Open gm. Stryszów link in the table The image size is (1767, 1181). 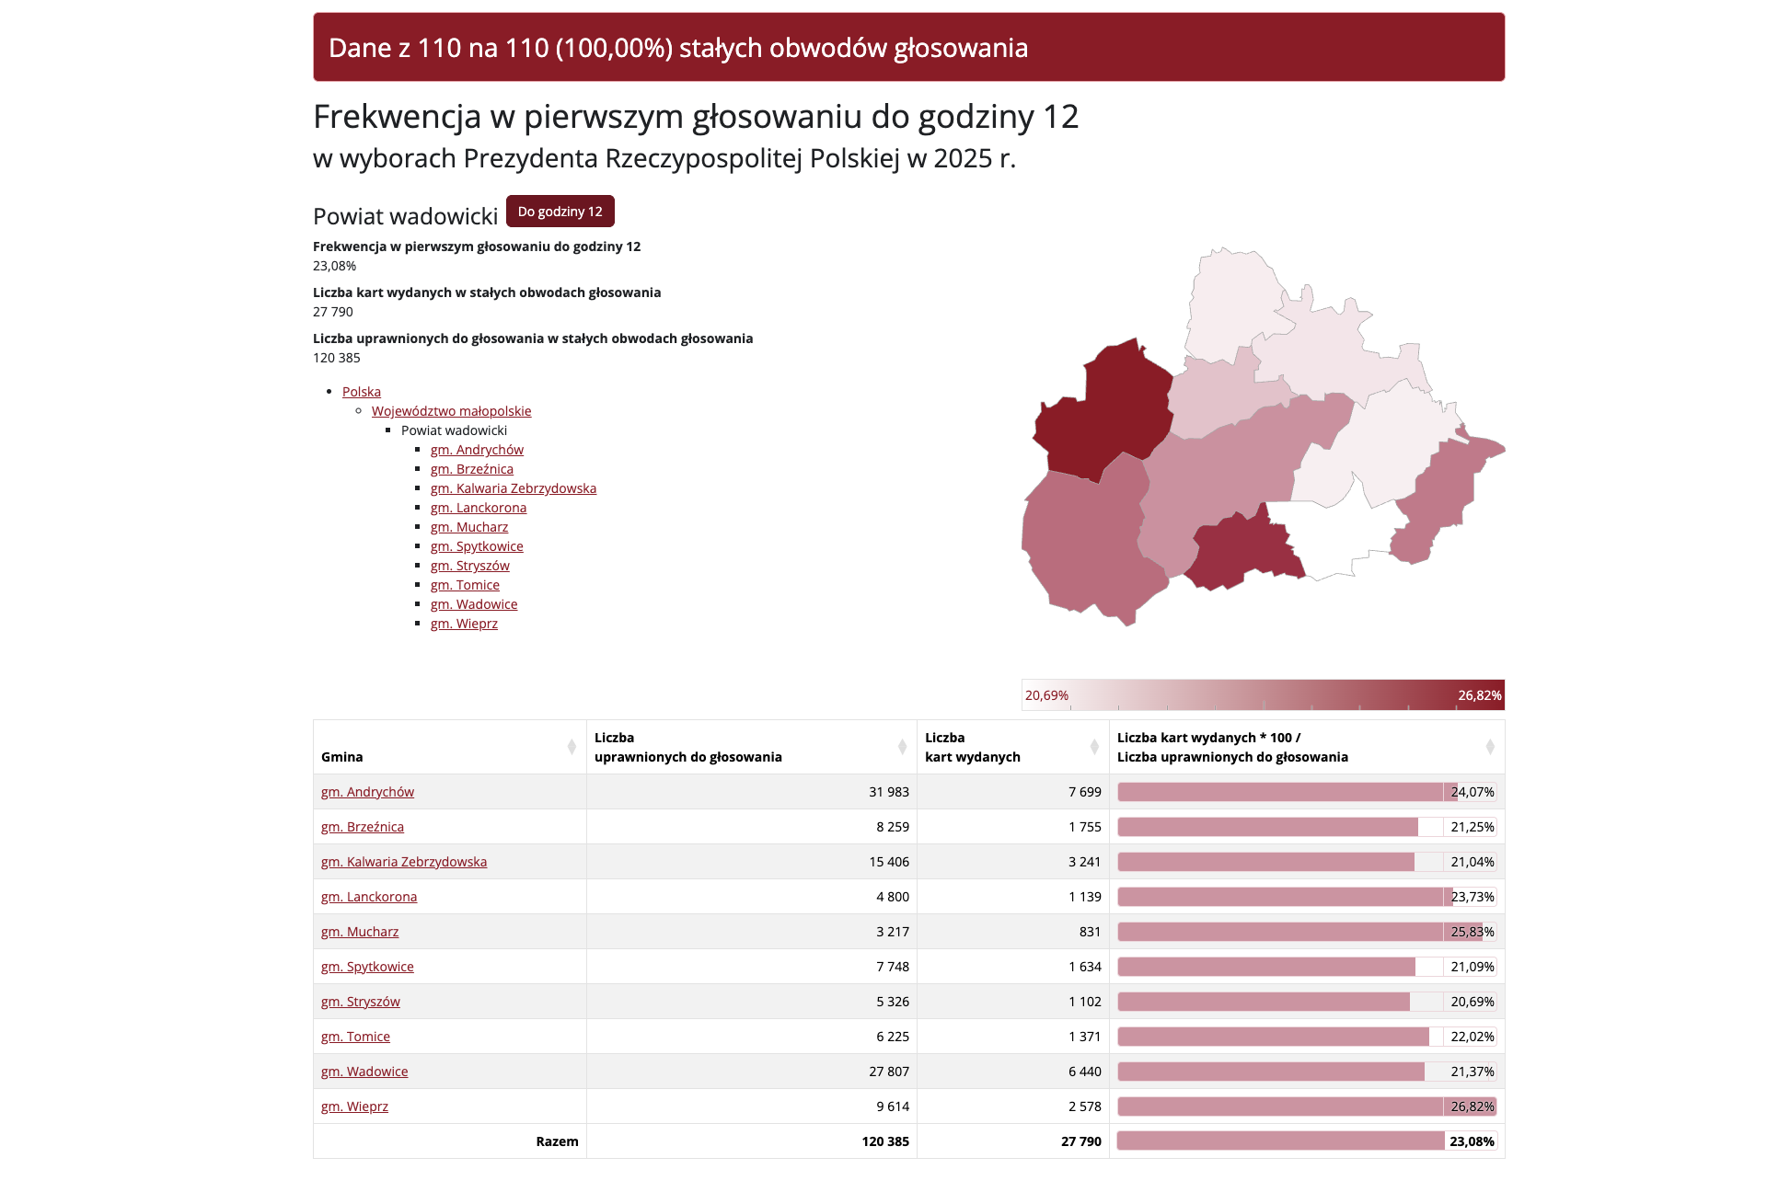[x=361, y=1002]
